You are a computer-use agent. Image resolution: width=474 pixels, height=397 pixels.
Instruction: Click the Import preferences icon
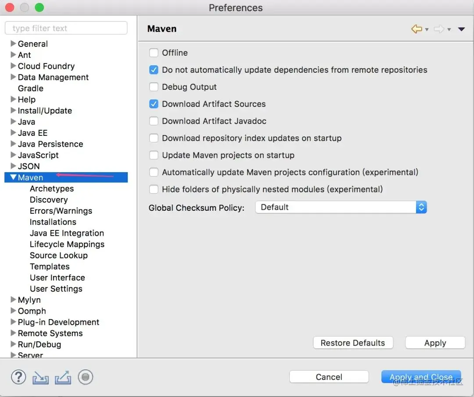coord(40,377)
